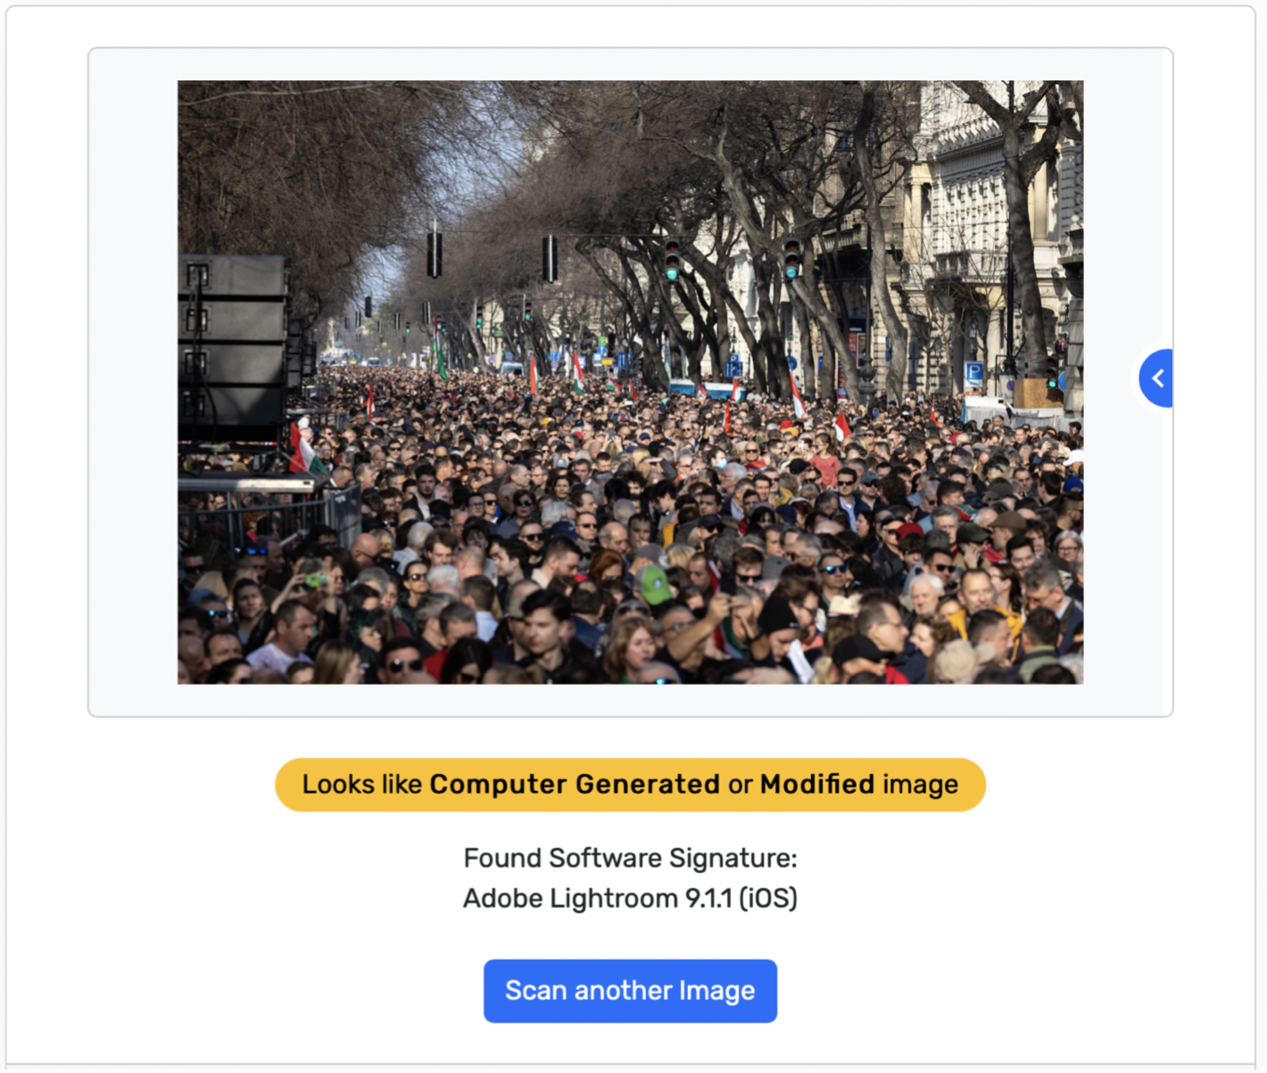
Task: Click the bold word Modified in badge
Action: point(817,784)
